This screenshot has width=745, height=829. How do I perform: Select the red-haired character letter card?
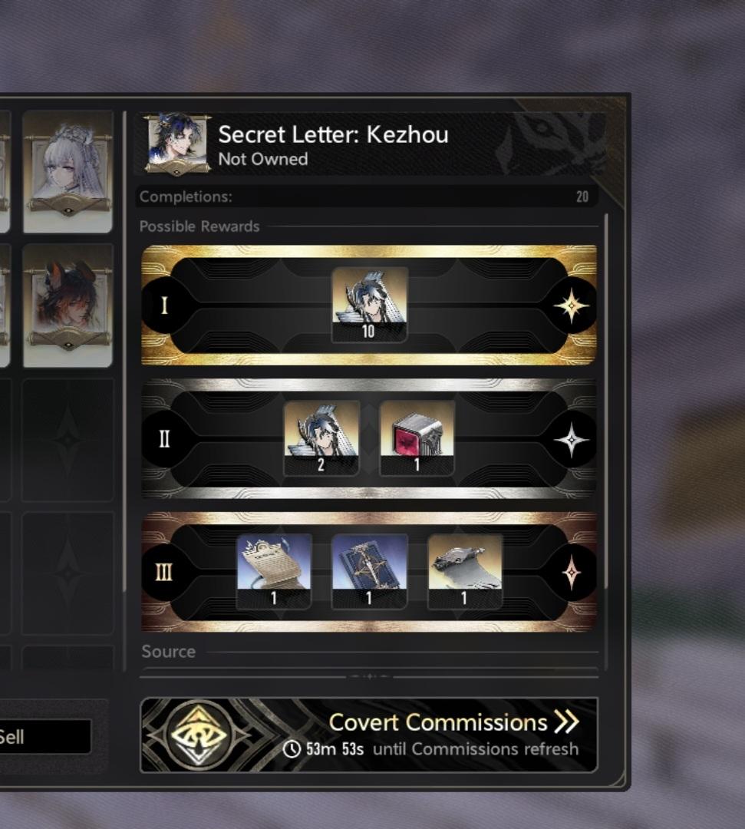(x=68, y=305)
